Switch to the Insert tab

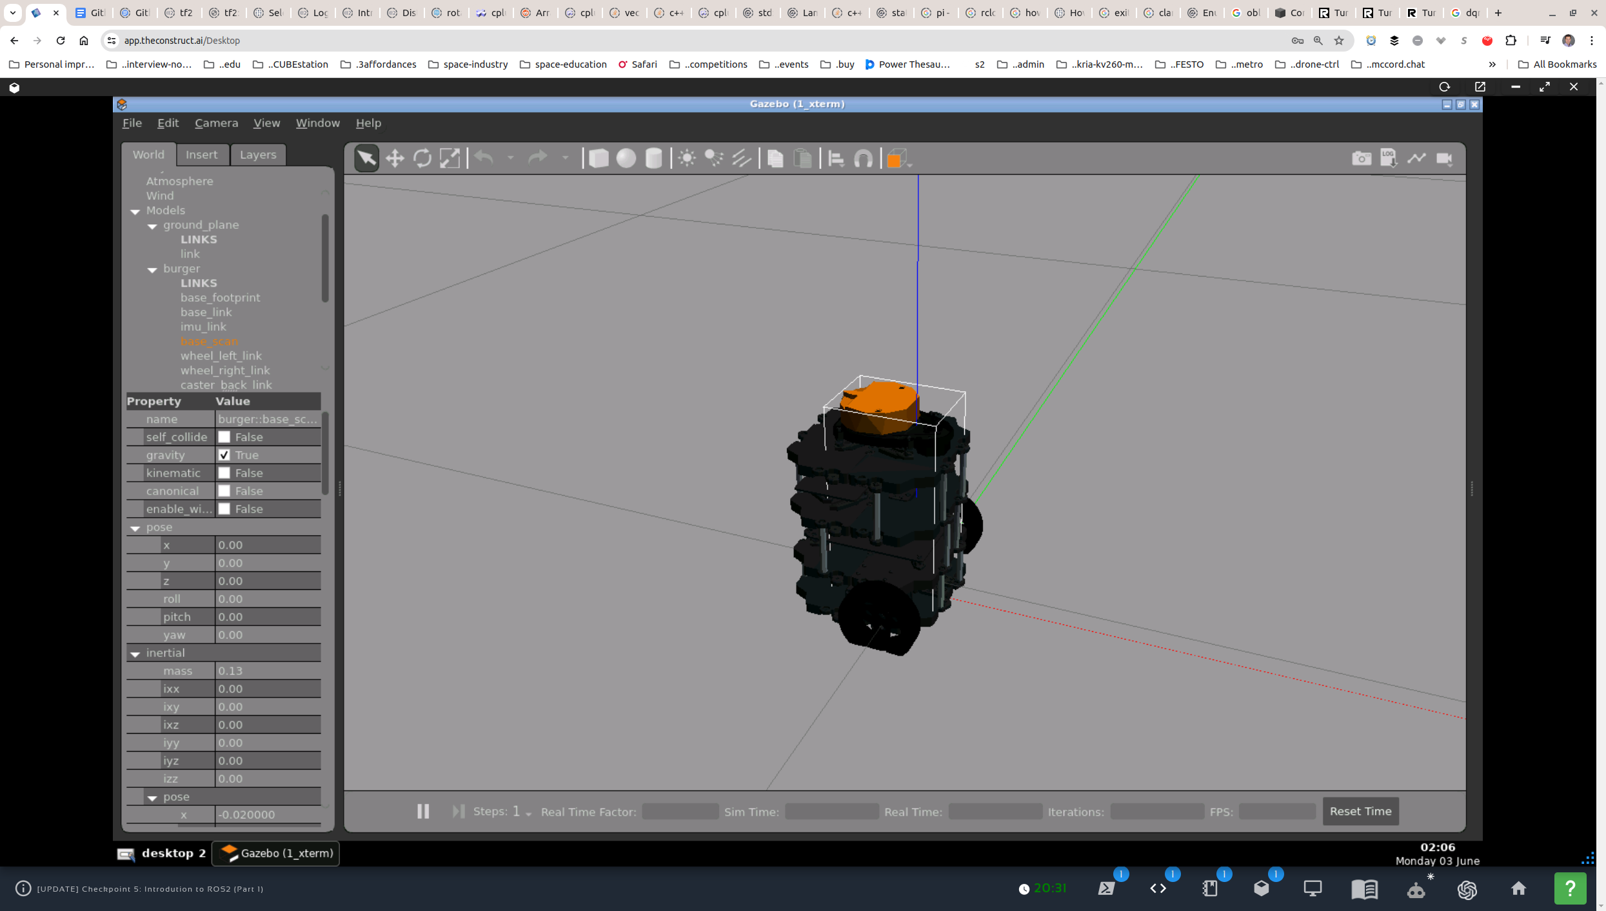pyautogui.click(x=201, y=155)
